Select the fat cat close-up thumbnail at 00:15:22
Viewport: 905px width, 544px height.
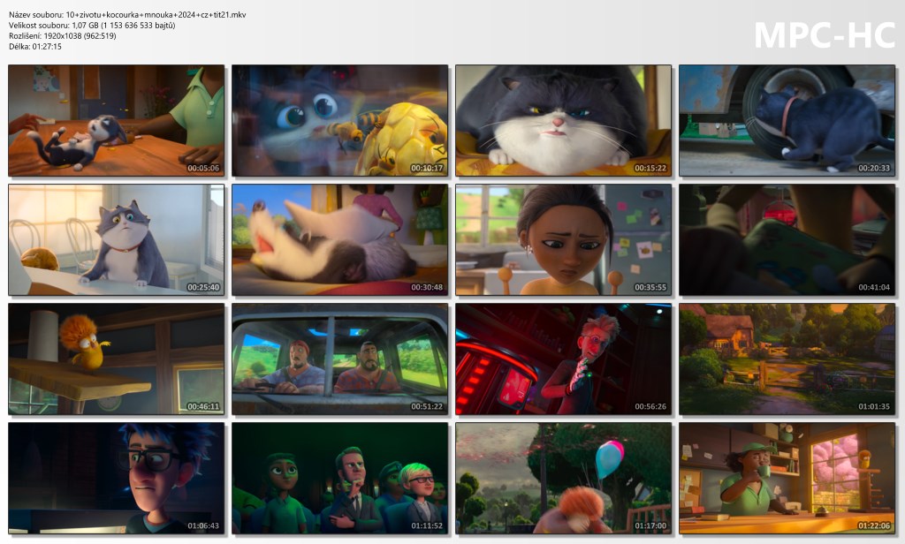[564, 120]
